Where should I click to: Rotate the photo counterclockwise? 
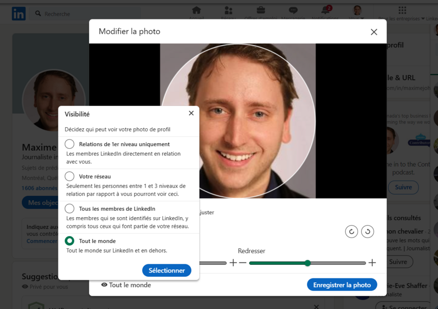(351, 232)
